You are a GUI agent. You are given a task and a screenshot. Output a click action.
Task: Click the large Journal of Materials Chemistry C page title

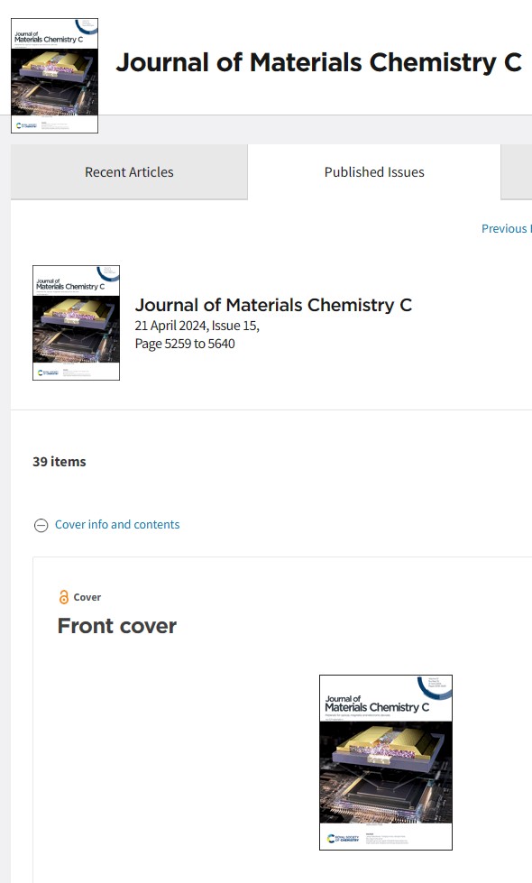tap(318, 62)
